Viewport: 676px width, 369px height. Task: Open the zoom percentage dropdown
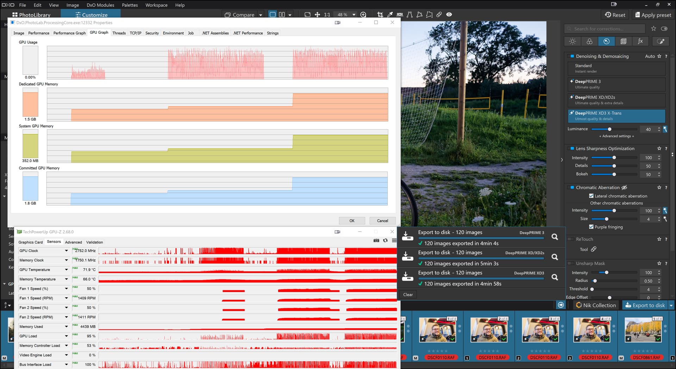click(354, 15)
